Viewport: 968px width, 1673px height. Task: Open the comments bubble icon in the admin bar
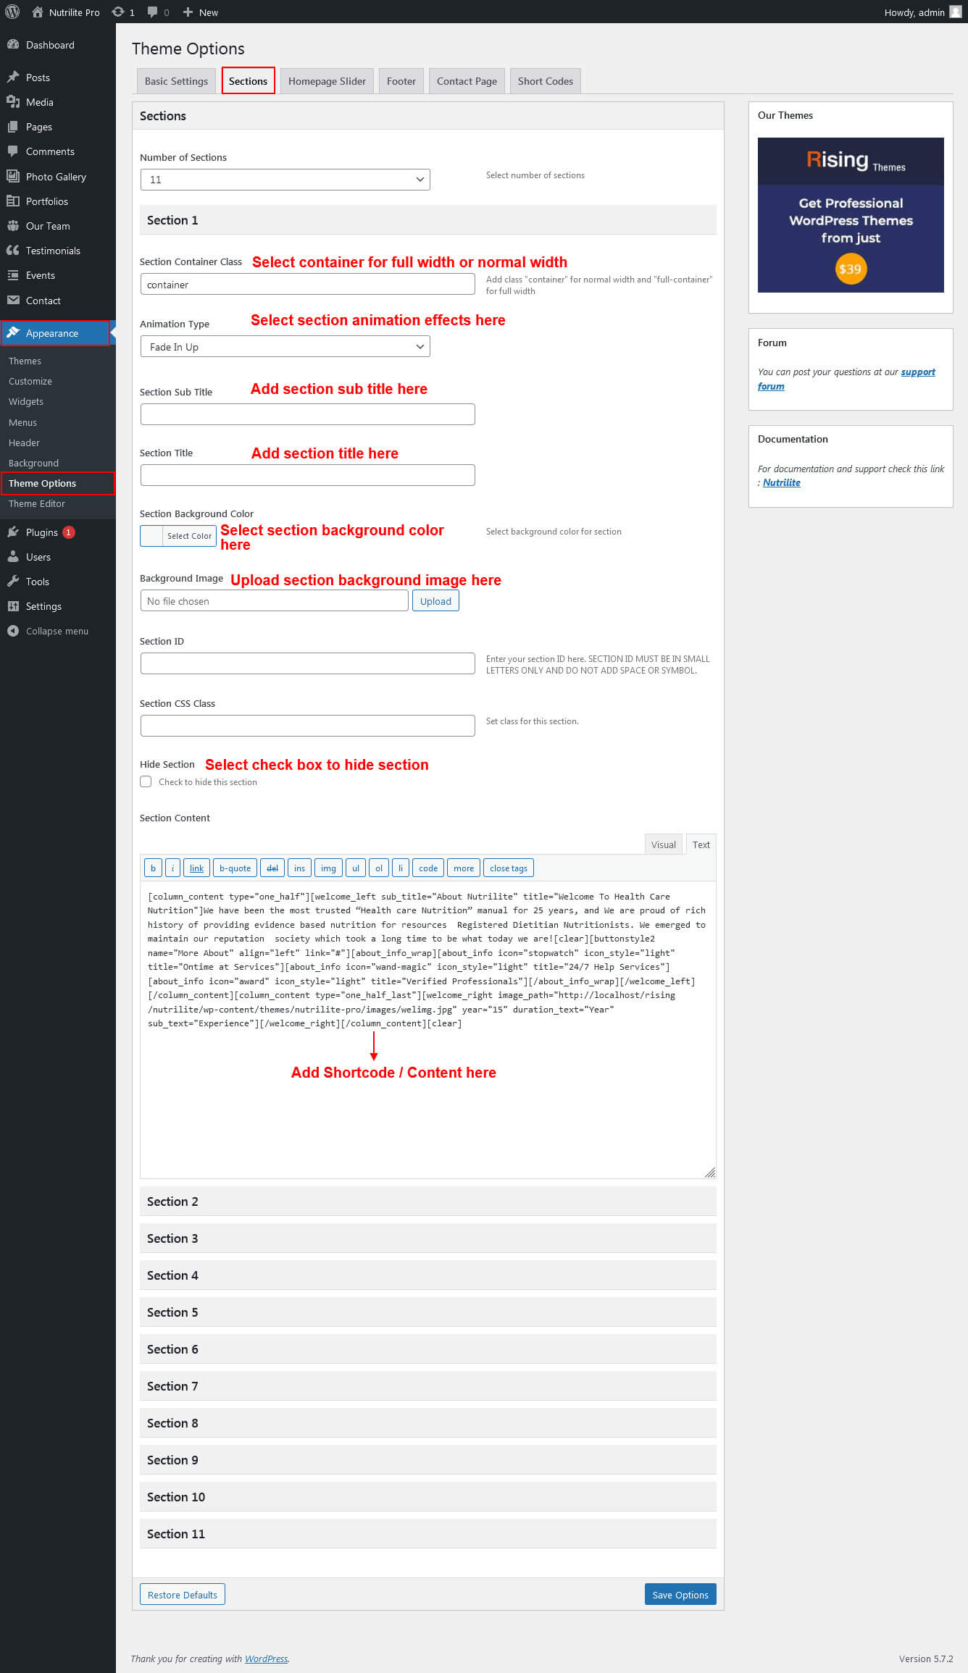click(153, 12)
